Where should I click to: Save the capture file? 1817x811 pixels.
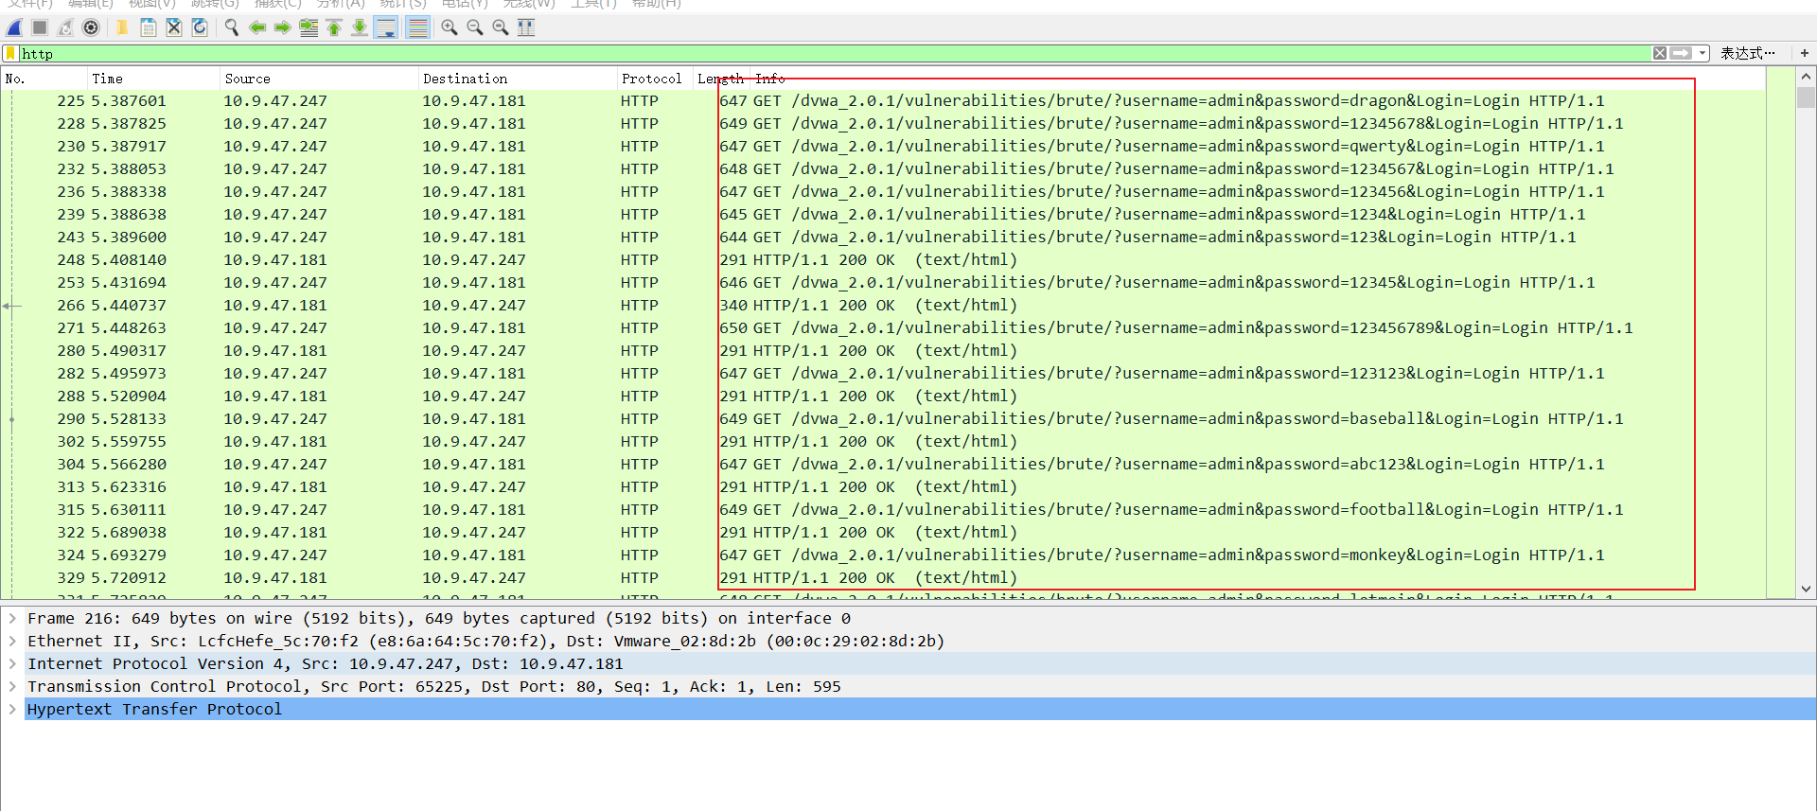tap(149, 27)
